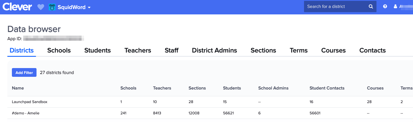Switch to the Schools tab

click(59, 51)
